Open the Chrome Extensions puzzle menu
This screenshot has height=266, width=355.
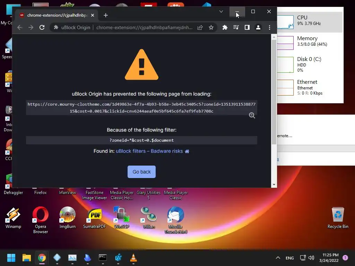click(225, 27)
